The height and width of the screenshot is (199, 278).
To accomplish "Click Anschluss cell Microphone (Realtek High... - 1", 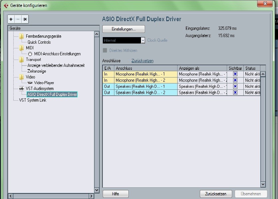I will pyautogui.click(x=146, y=74).
